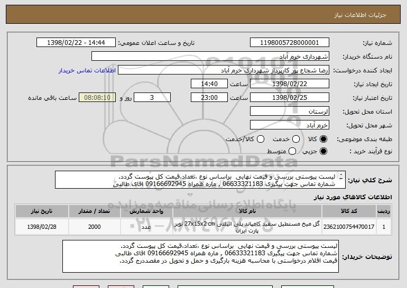
Task: Click the scroll arrows of the description box
Action: (x=341, y=176)
